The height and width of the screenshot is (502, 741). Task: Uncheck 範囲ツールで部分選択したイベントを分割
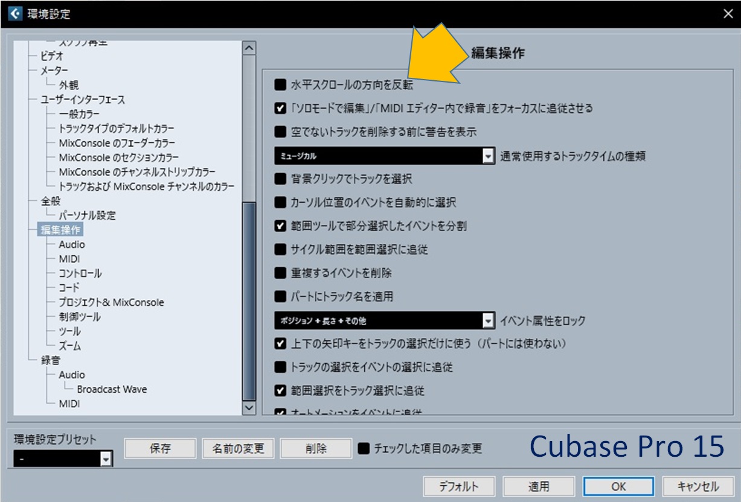pos(280,226)
